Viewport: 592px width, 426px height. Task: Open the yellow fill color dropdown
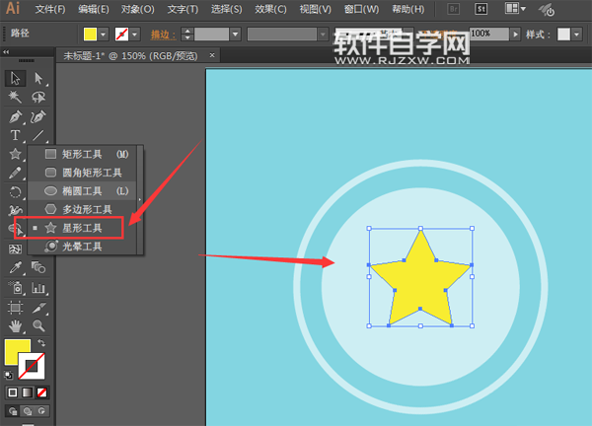click(x=105, y=34)
